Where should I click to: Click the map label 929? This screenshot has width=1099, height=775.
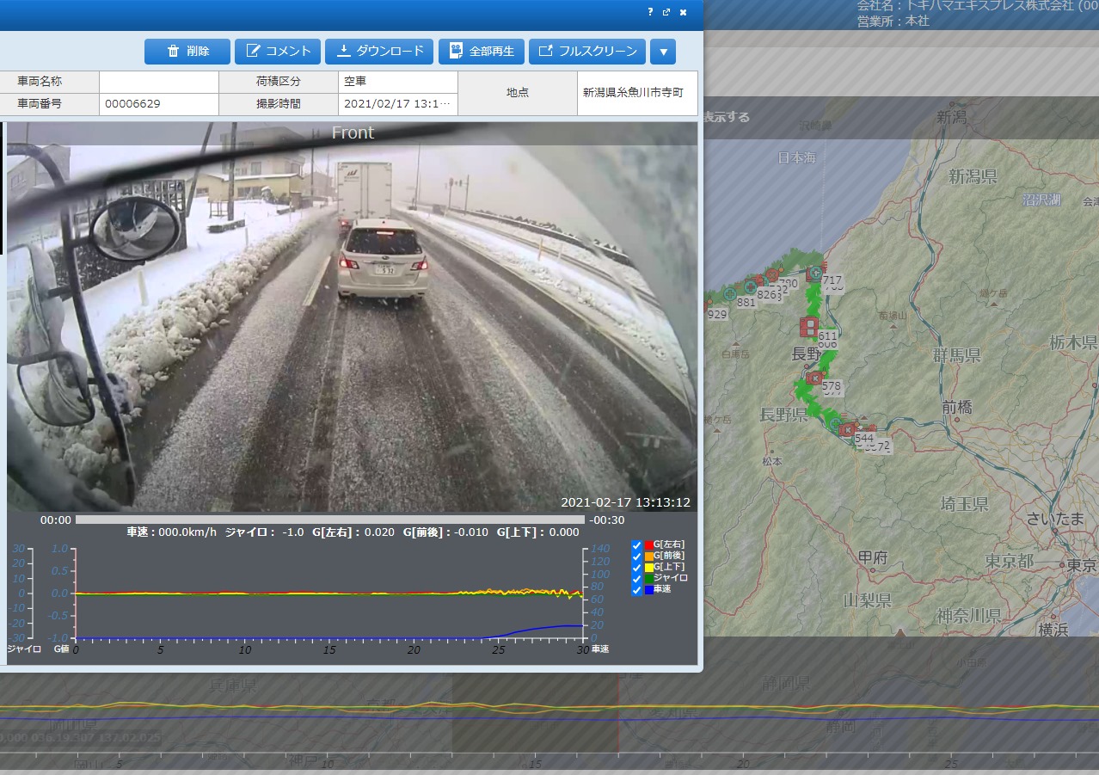click(x=716, y=315)
